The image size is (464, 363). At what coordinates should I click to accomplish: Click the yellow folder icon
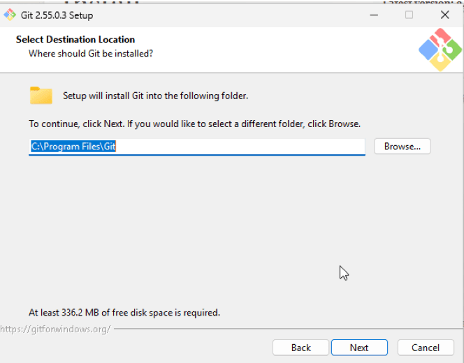pyautogui.click(x=41, y=96)
